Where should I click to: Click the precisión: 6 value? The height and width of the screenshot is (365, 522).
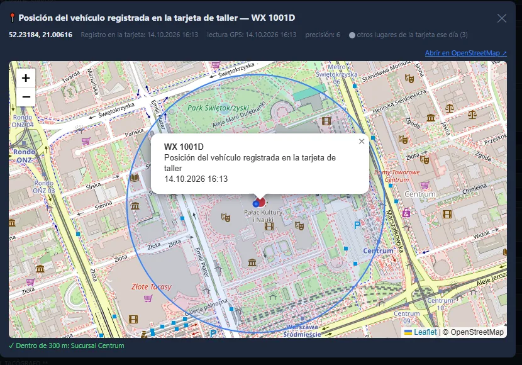point(323,35)
